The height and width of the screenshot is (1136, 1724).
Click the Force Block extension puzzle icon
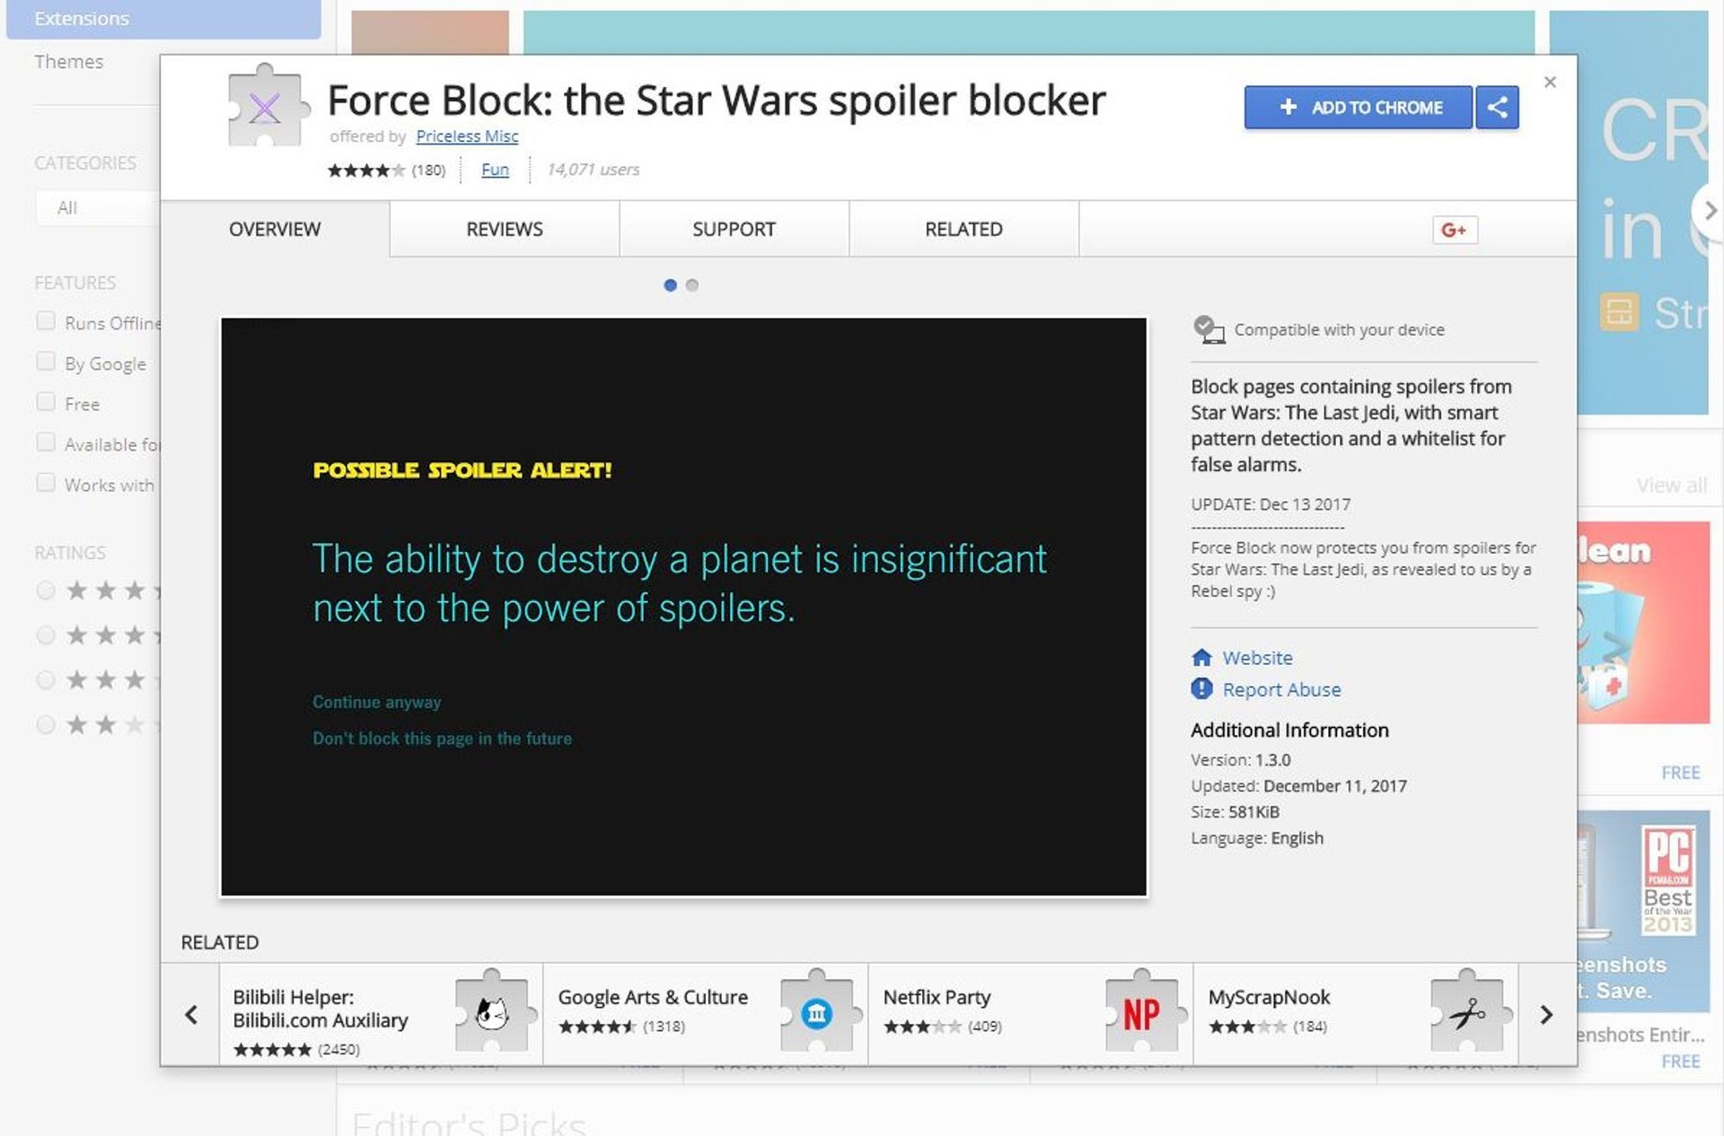tap(265, 109)
